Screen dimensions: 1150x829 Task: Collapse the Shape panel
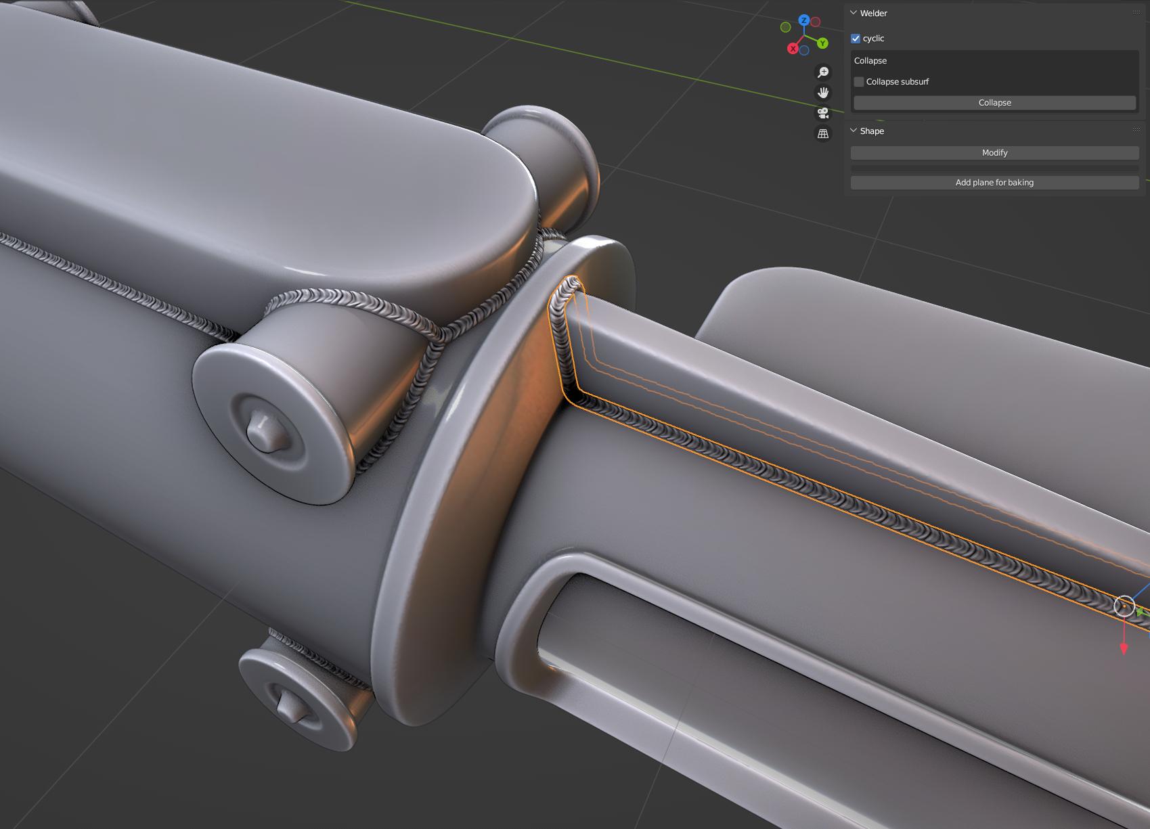coord(854,131)
